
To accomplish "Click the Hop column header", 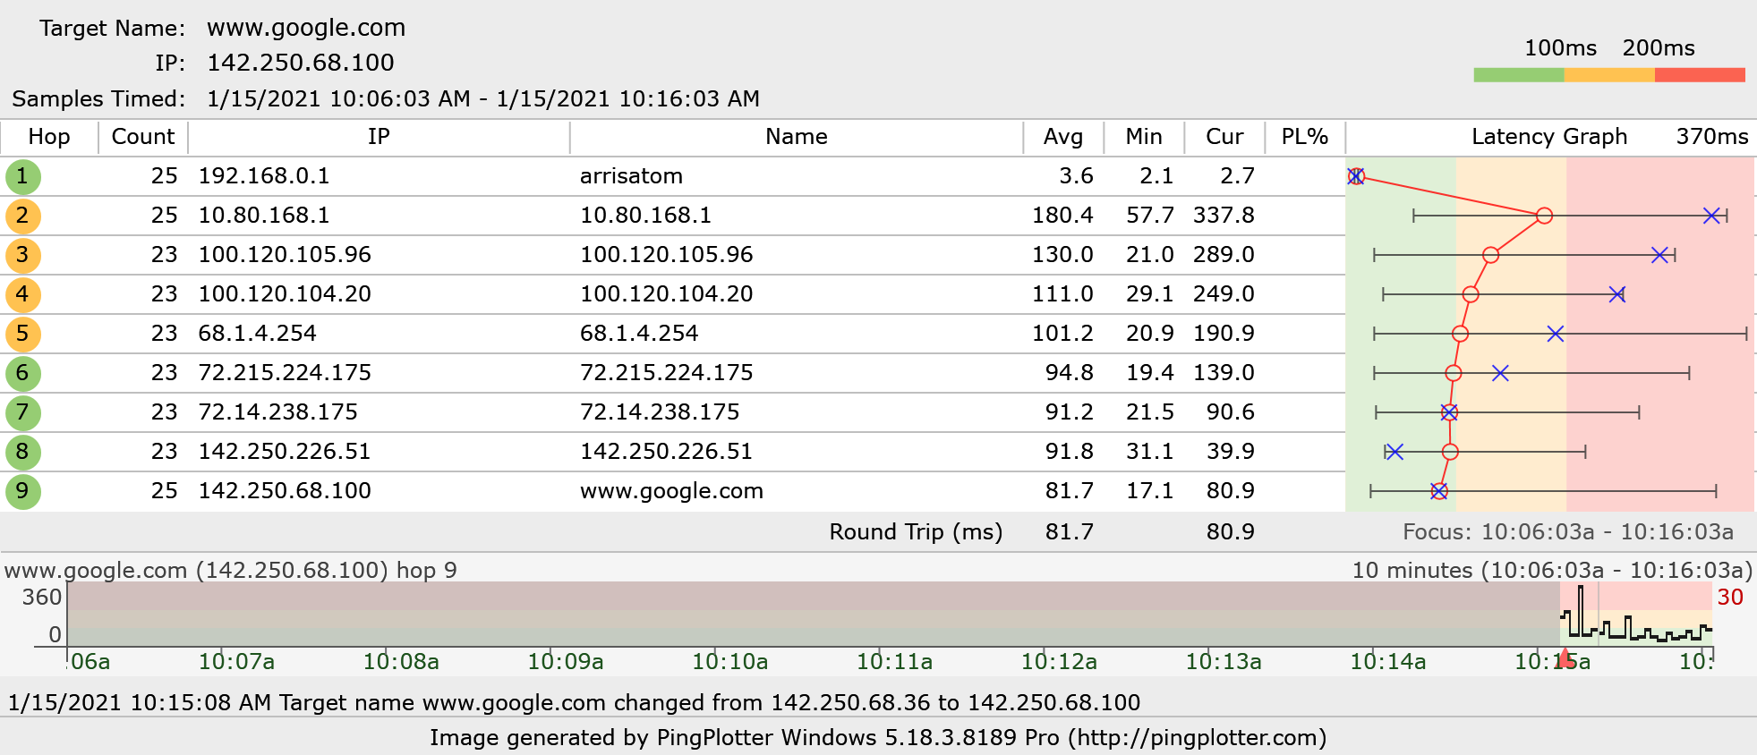I will pos(49,137).
